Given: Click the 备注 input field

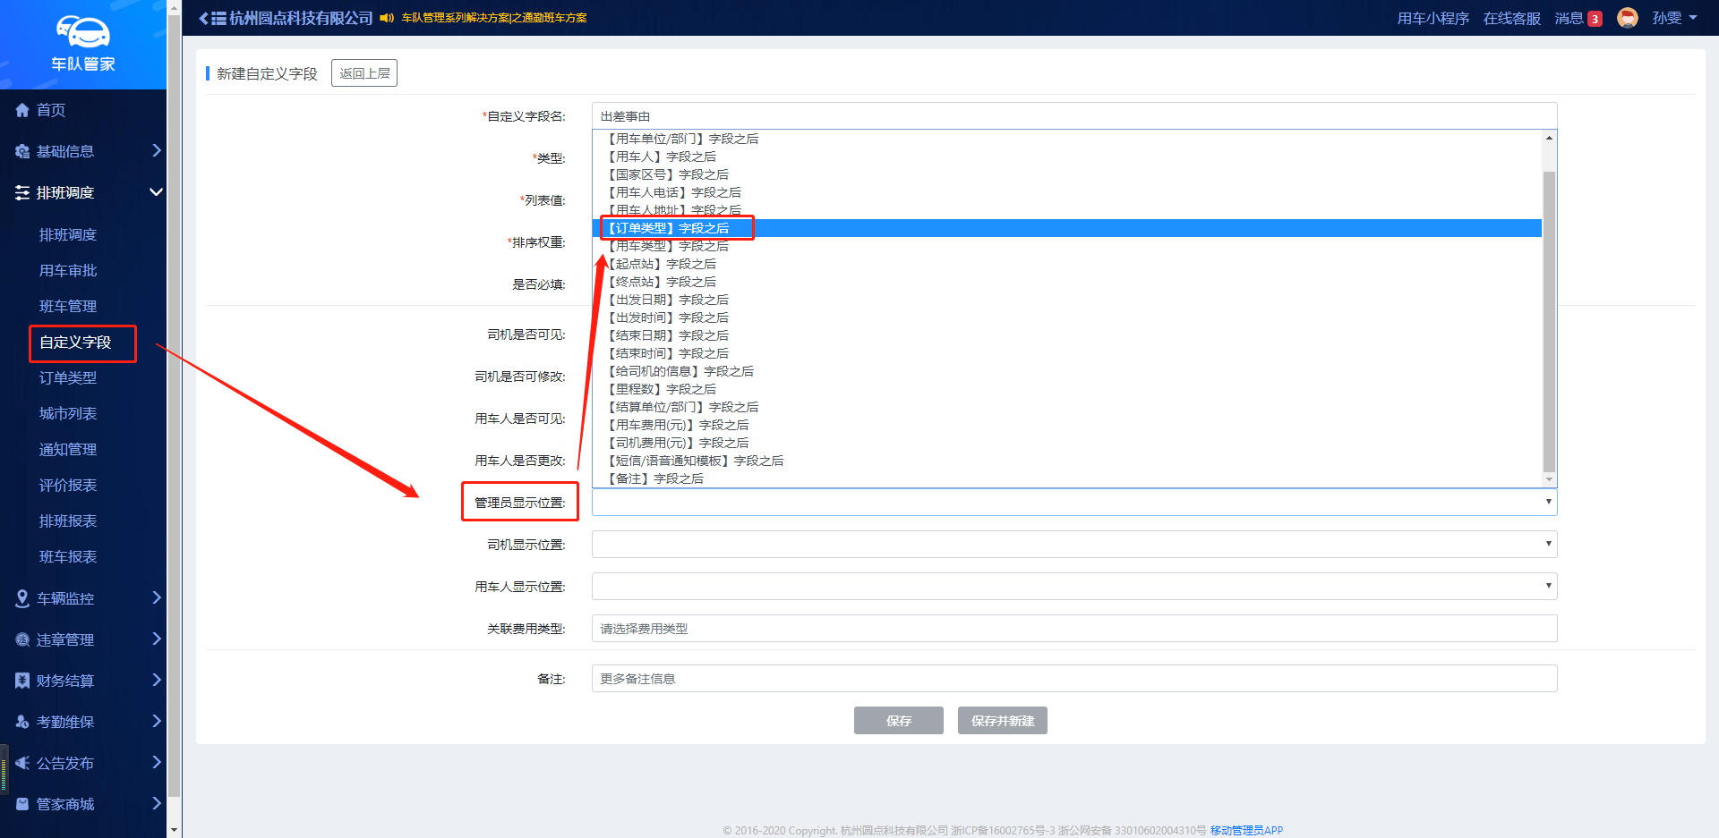Looking at the screenshot, I should [x=1073, y=679].
